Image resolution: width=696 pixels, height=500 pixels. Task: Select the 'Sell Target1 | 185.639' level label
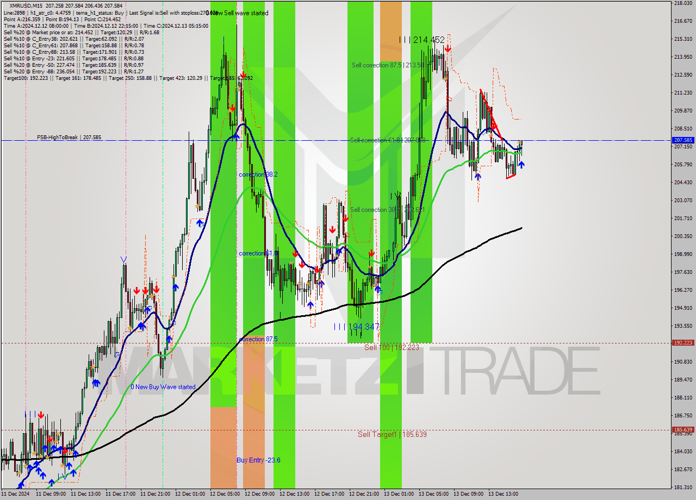pos(392,434)
